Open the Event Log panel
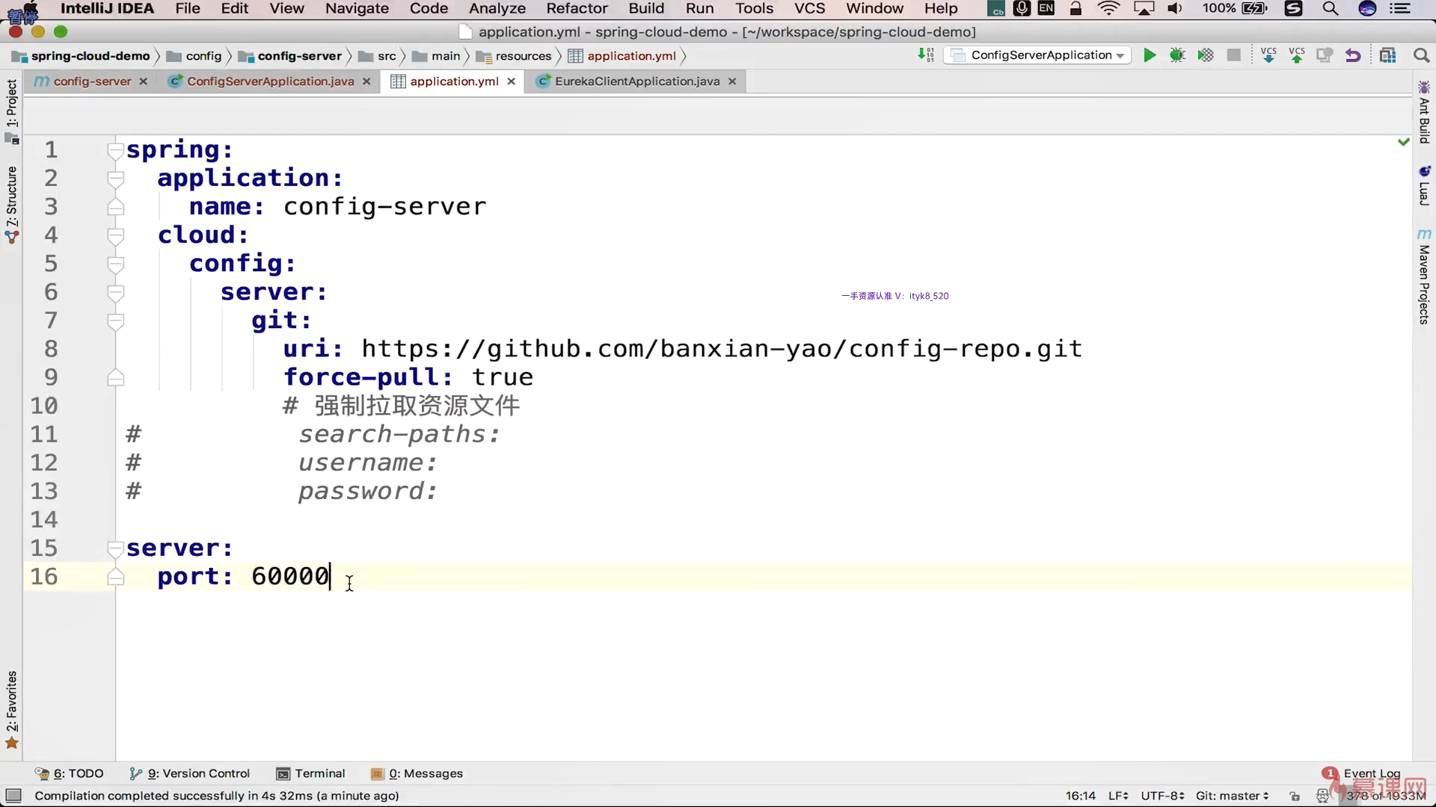 1371,773
